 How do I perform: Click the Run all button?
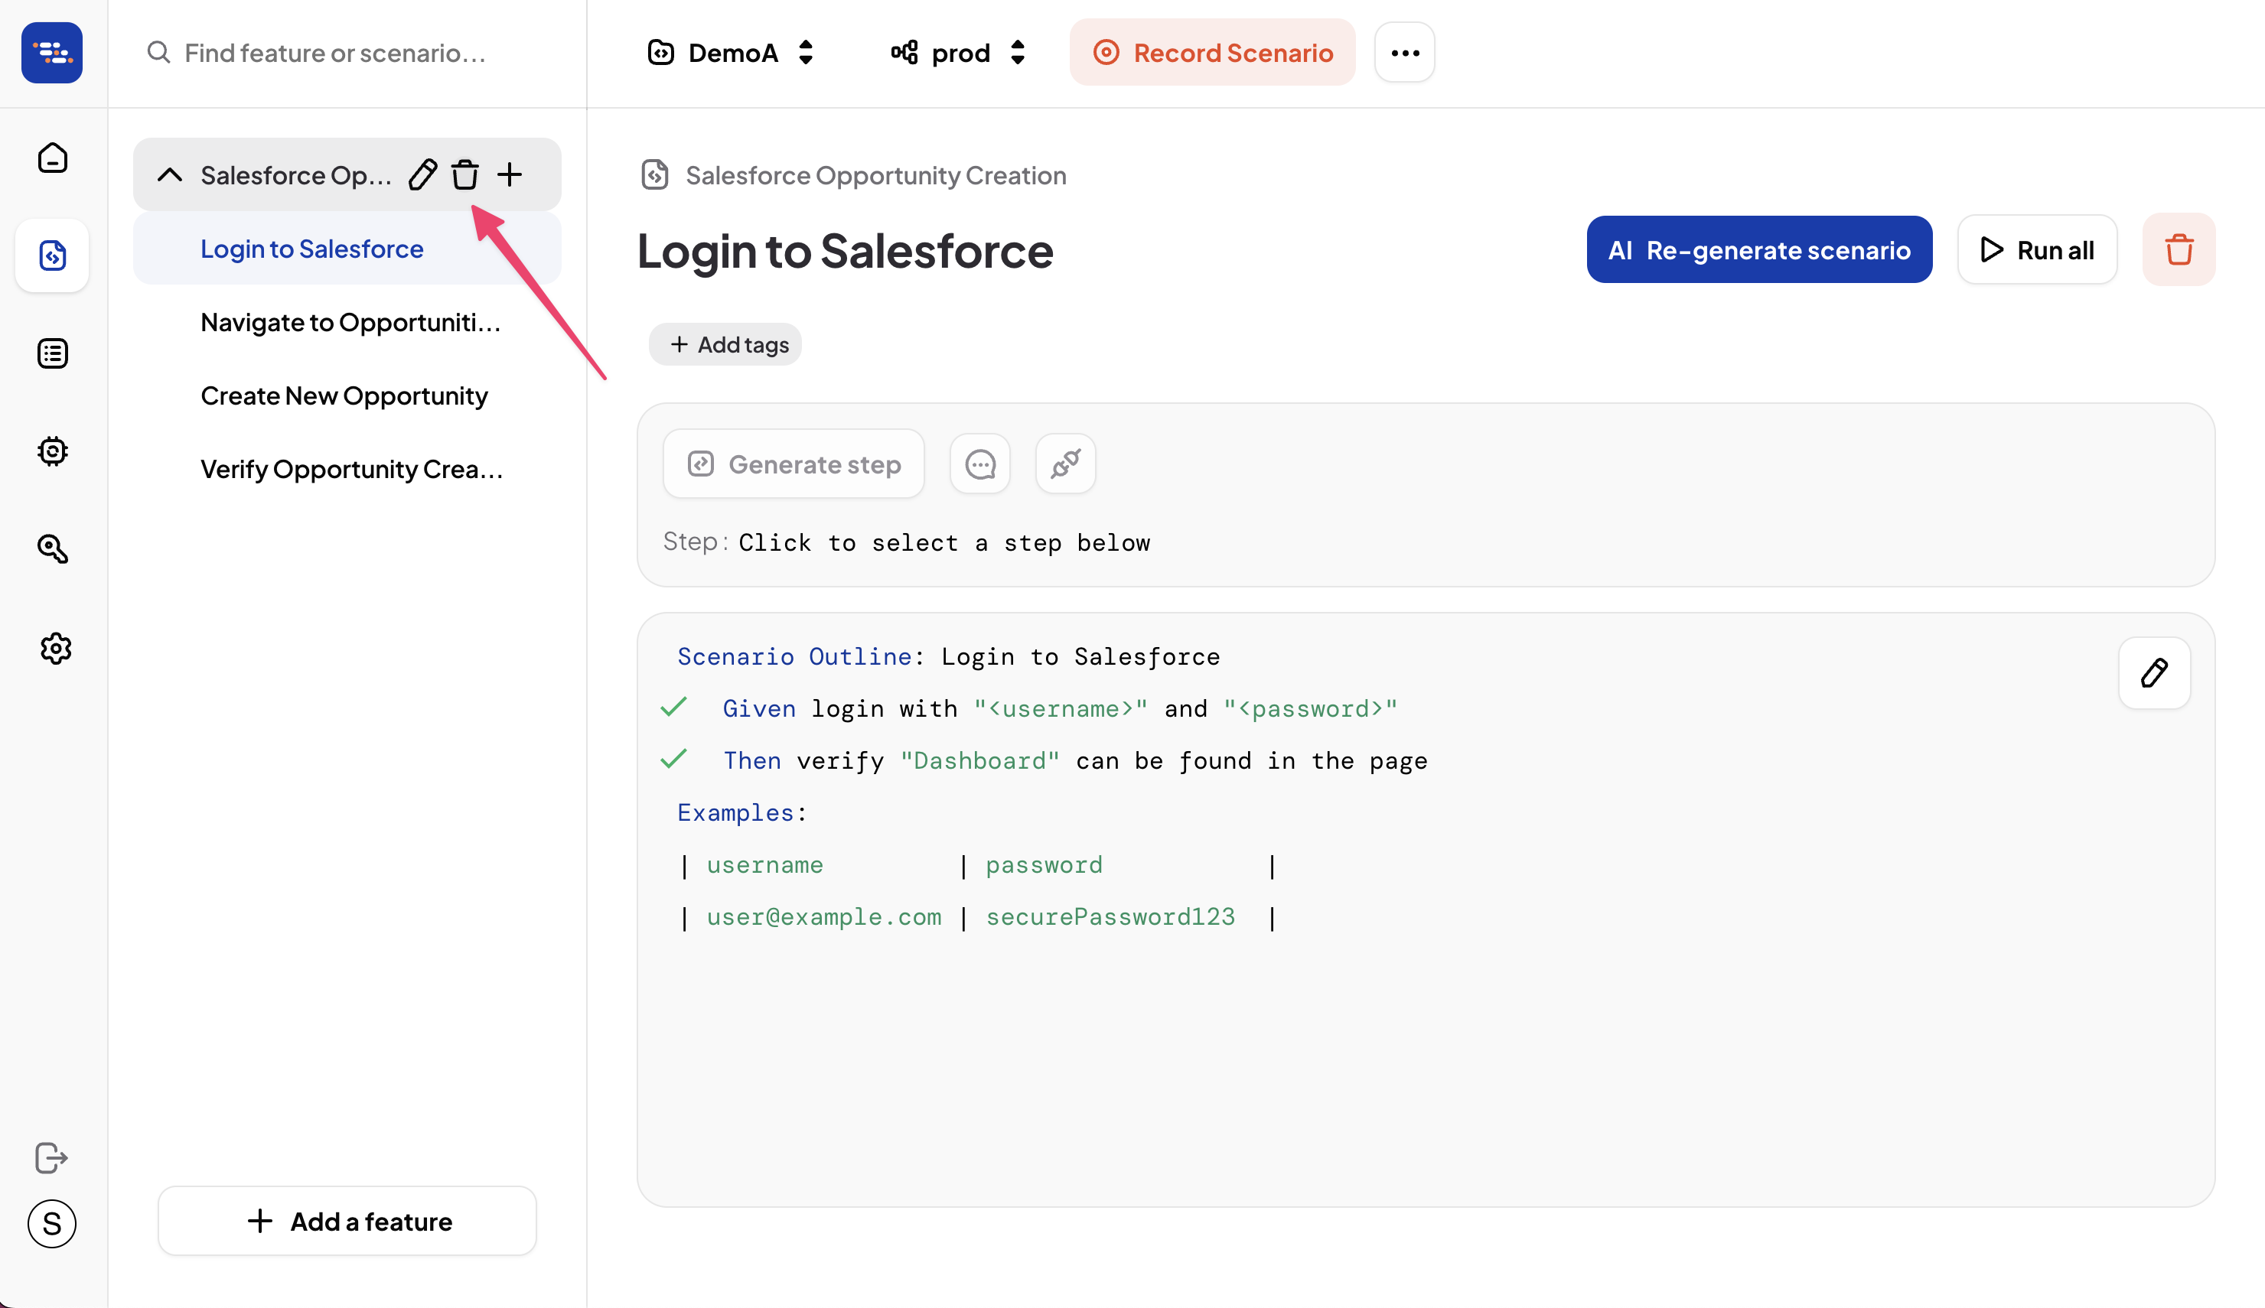pyautogui.click(x=2037, y=249)
